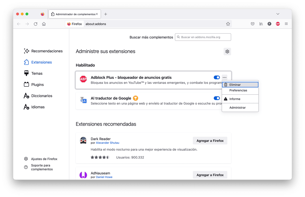The width and height of the screenshot is (305, 197).
Task: Open a new tab with the plus button
Action: [x=106, y=14]
